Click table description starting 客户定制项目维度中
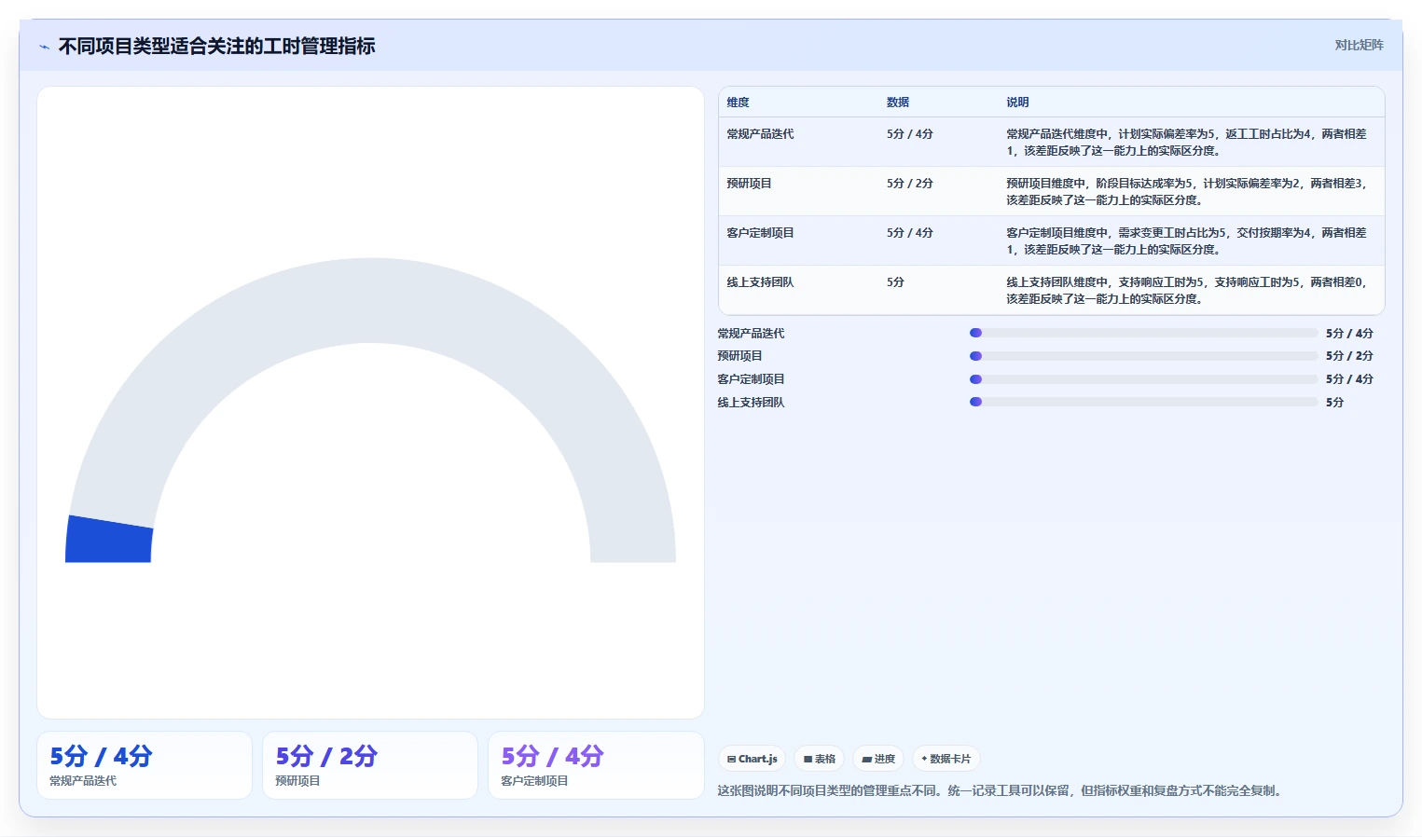The height and width of the screenshot is (837, 1422). click(x=1186, y=241)
